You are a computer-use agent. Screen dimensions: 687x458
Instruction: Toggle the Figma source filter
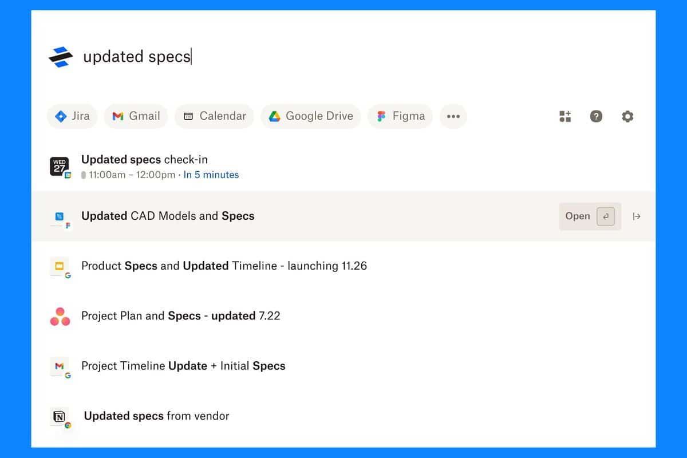[400, 116]
